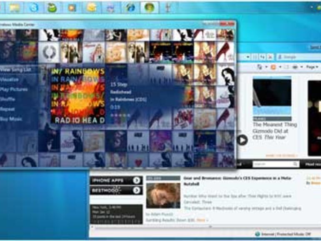321x241 pixels.
Task: Open Internet Explorer from the taskbar
Action: pos(130,8)
